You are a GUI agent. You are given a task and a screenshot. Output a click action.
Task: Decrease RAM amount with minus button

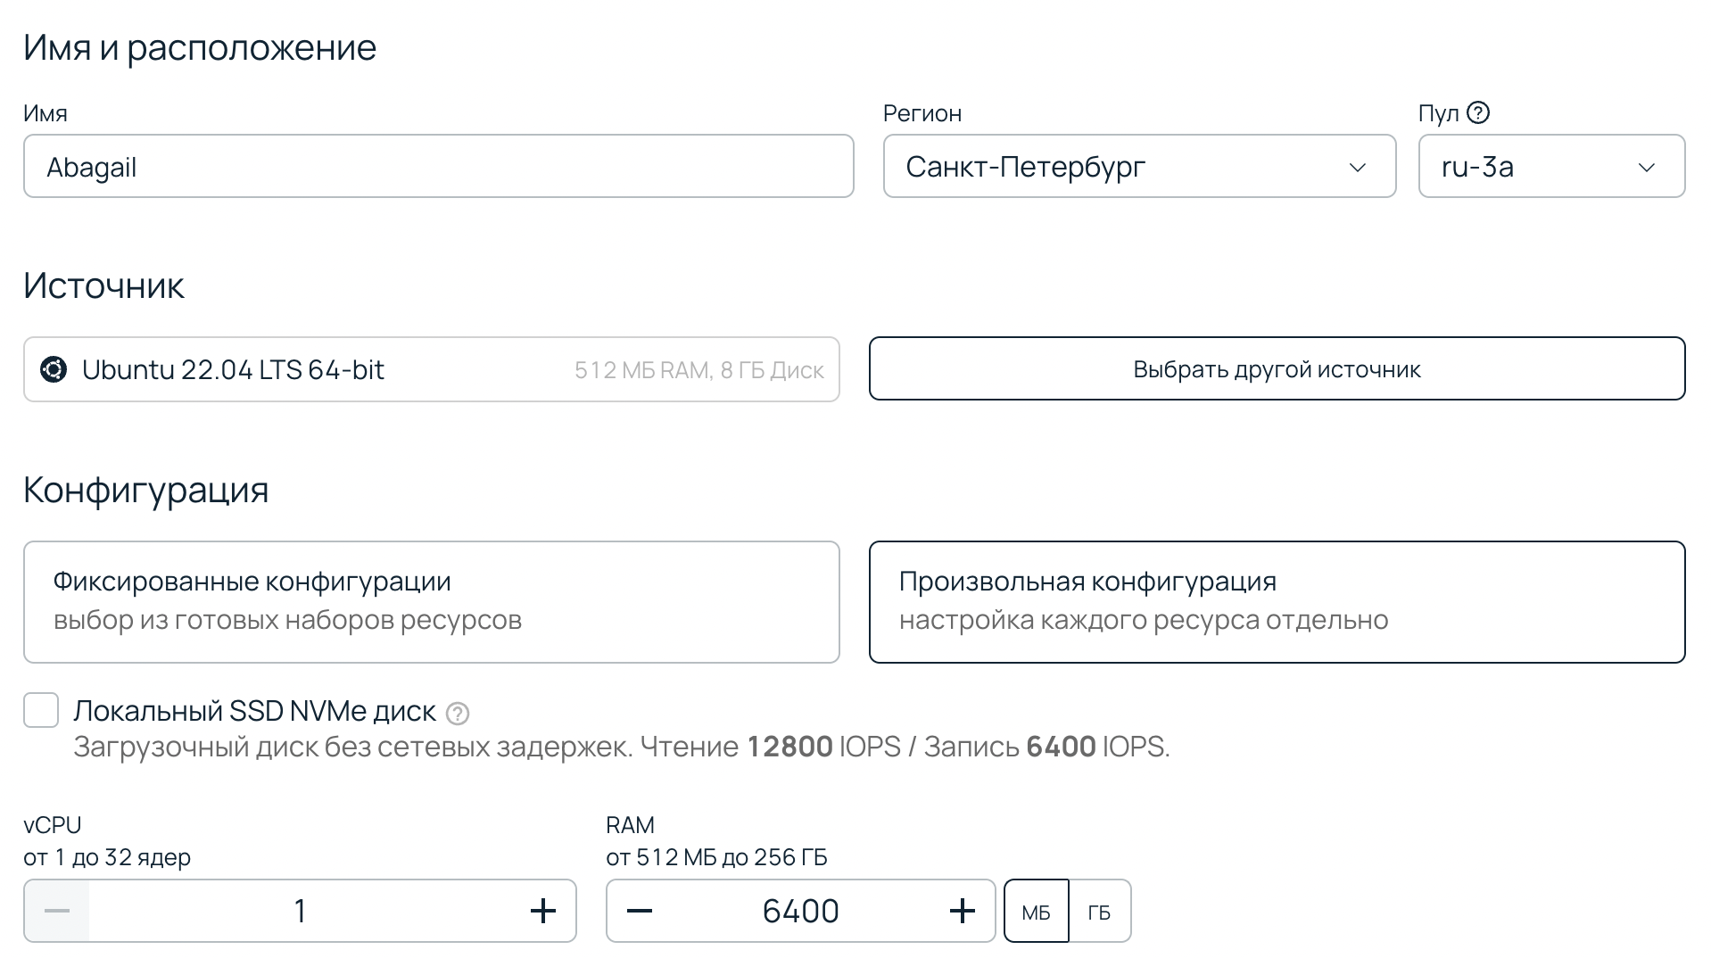coord(640,911)
